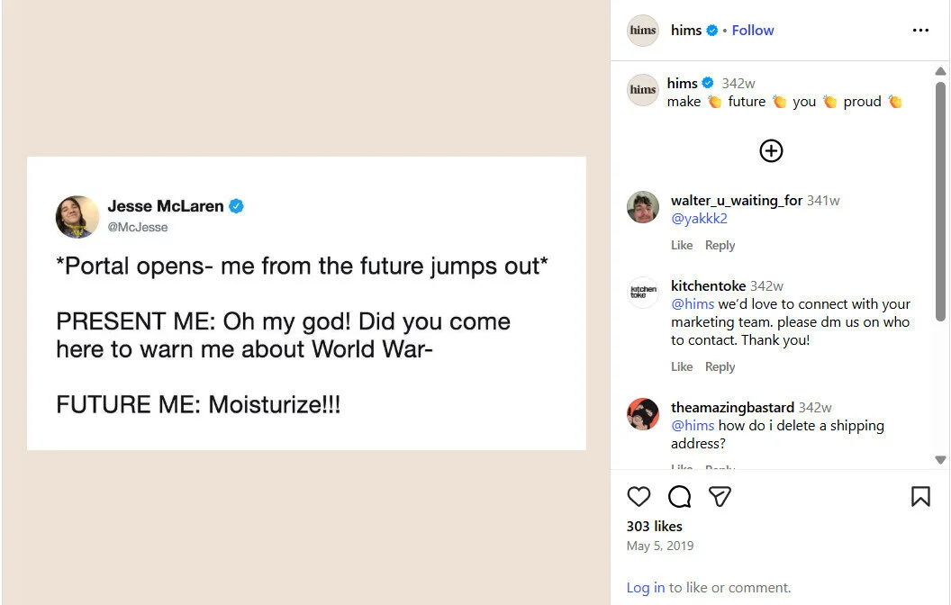View the 303 likes count
Screen dimensions: 951x605
(x=655, y=526)
